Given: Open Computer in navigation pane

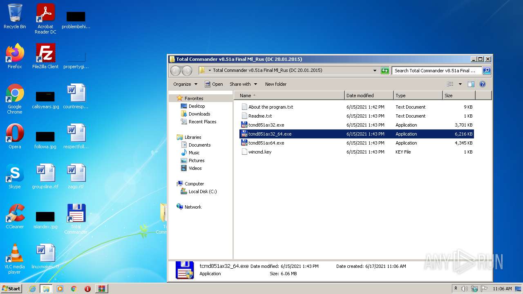Looking at the screenshot, I should [x=194, y=184].
